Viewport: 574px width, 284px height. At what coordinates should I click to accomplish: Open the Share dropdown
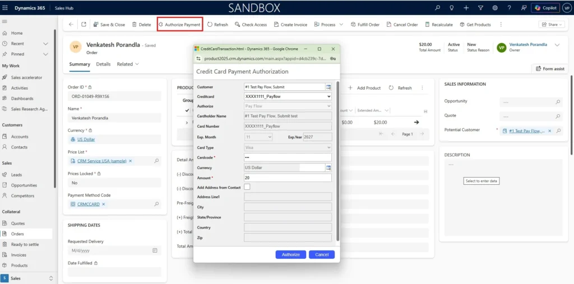551,25
